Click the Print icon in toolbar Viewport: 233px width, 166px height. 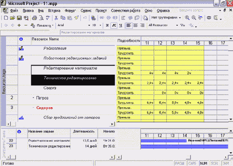34,18
